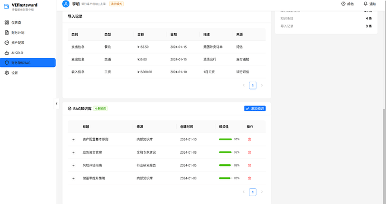The image size is (386, 204).
Task: Select page 1 of RAG知识库 table
Action: (253, 192)
